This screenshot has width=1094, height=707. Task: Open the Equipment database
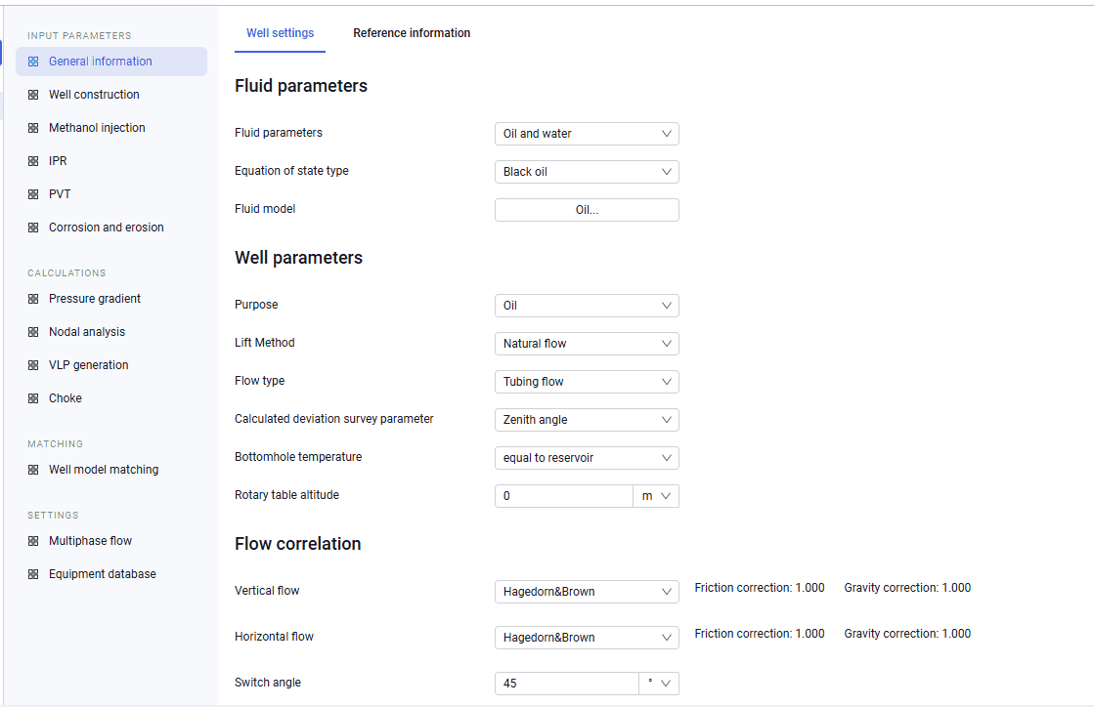pos(111,574)
